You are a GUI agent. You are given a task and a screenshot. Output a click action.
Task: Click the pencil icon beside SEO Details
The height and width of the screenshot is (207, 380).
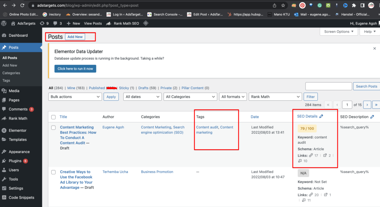click(321, 116)
